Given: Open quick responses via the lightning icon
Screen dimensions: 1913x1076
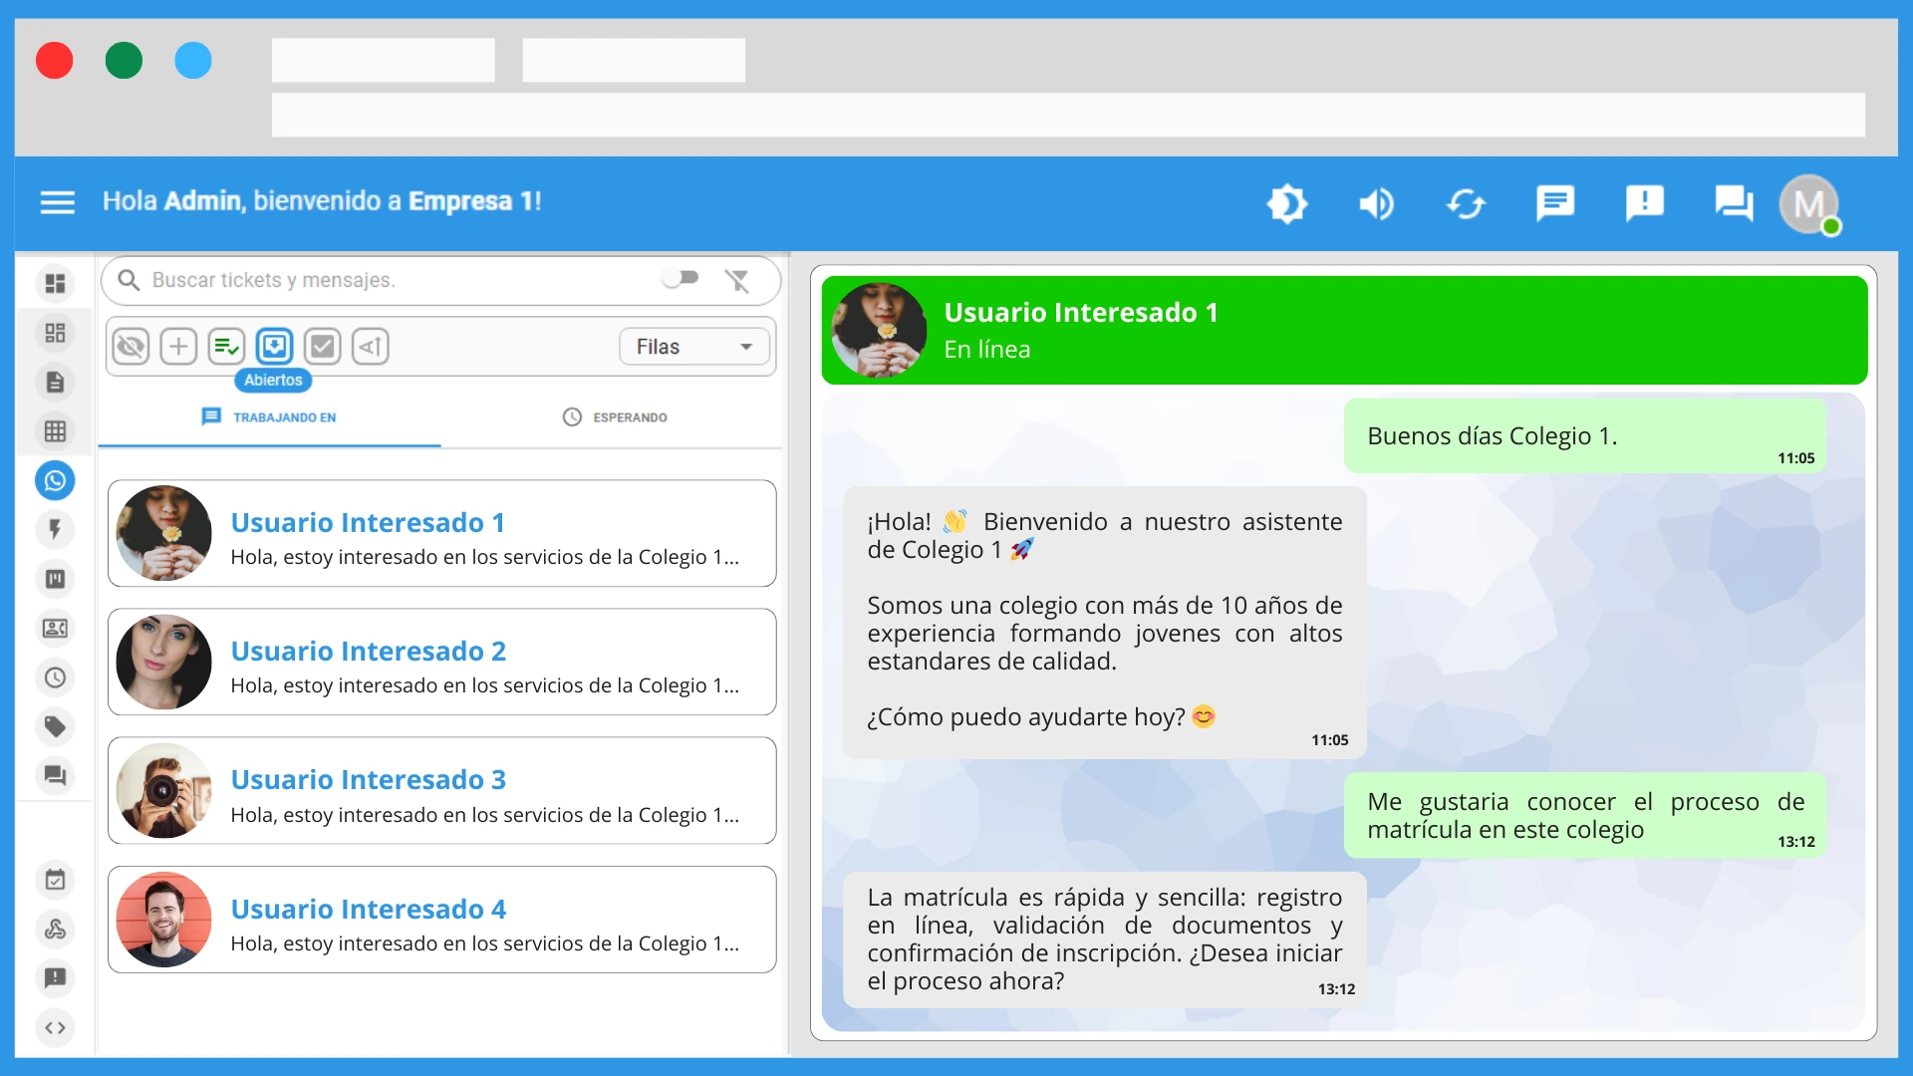Looking at the screenshot, I should pos(55,529).
